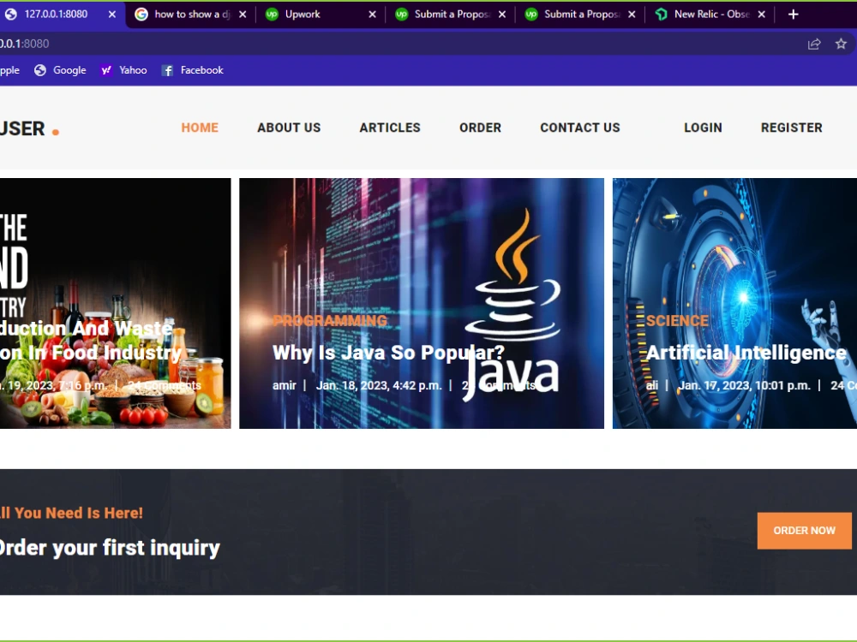Open a new browser tab with plus
The height and width of the screenshot is (642, 857).
pos(793,15)
